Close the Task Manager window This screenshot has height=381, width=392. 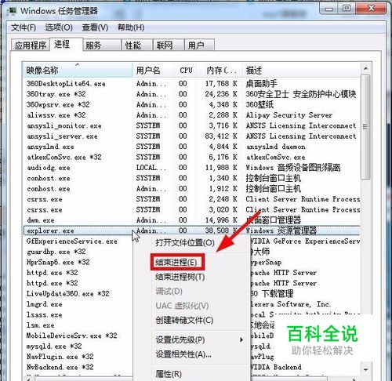[371, 9]
